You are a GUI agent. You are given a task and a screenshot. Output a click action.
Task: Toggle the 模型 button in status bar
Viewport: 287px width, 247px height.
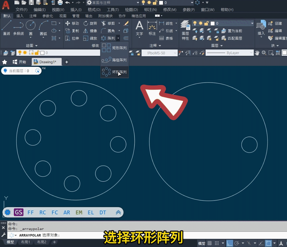click(201, 243)
